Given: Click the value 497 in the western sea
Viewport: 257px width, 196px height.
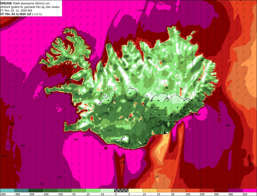Looking at the screenshot, I should click(x=13, y=107).
